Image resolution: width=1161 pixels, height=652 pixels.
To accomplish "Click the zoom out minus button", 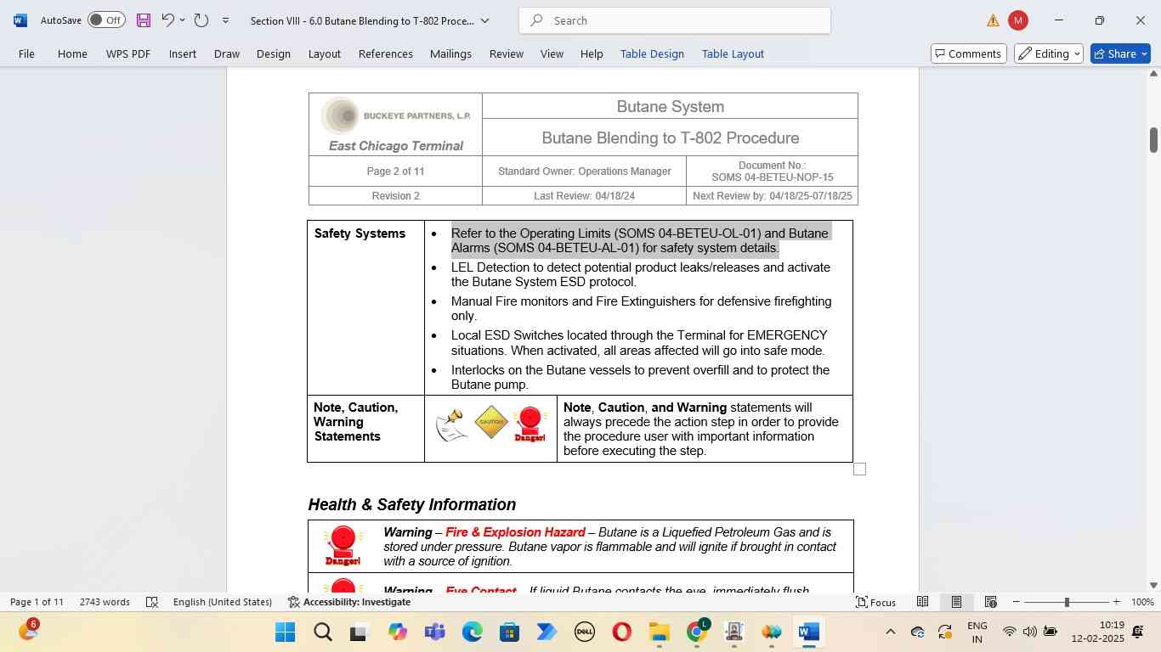I will (1016, 602).
